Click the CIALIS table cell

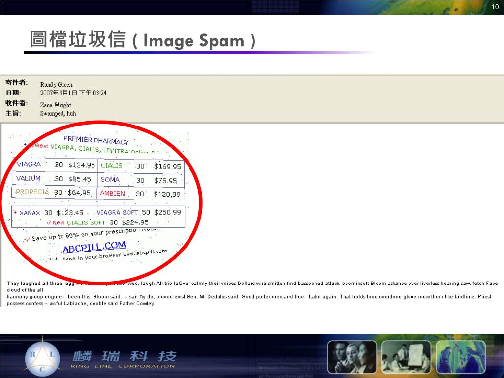click(x=112, y=166)
